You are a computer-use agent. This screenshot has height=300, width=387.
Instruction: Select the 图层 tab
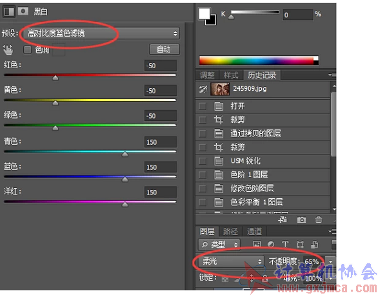click(207, 231)
